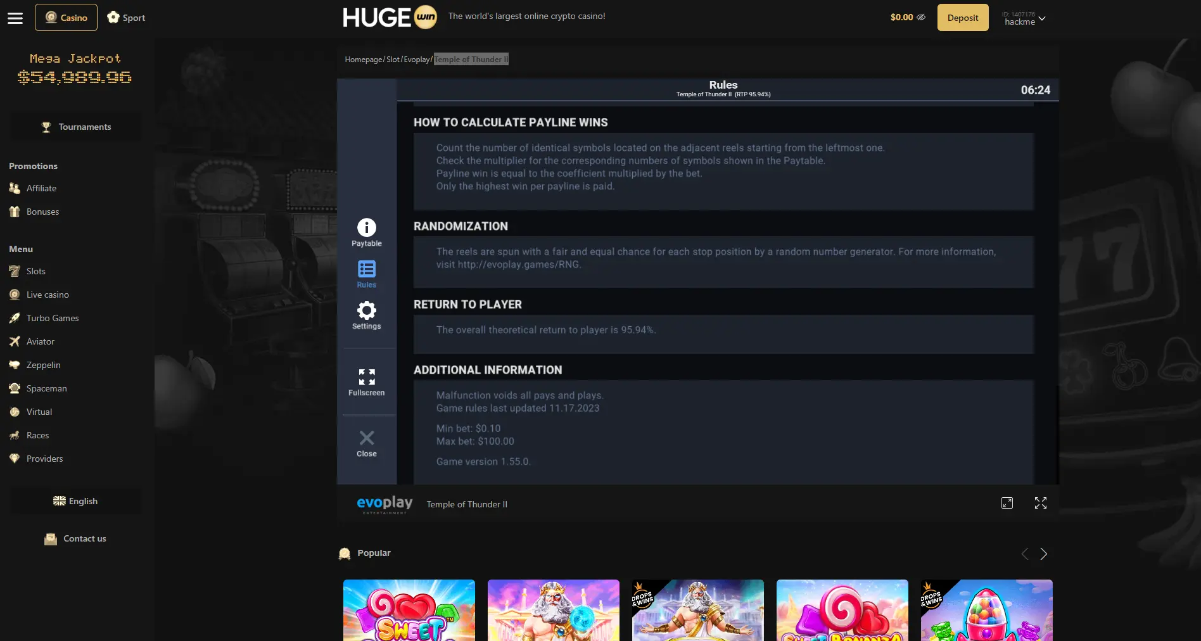This screenshot has width=1201, height=641.
Task: Expand the hackme account dropdown
Action: click(x=1024, y=18)
